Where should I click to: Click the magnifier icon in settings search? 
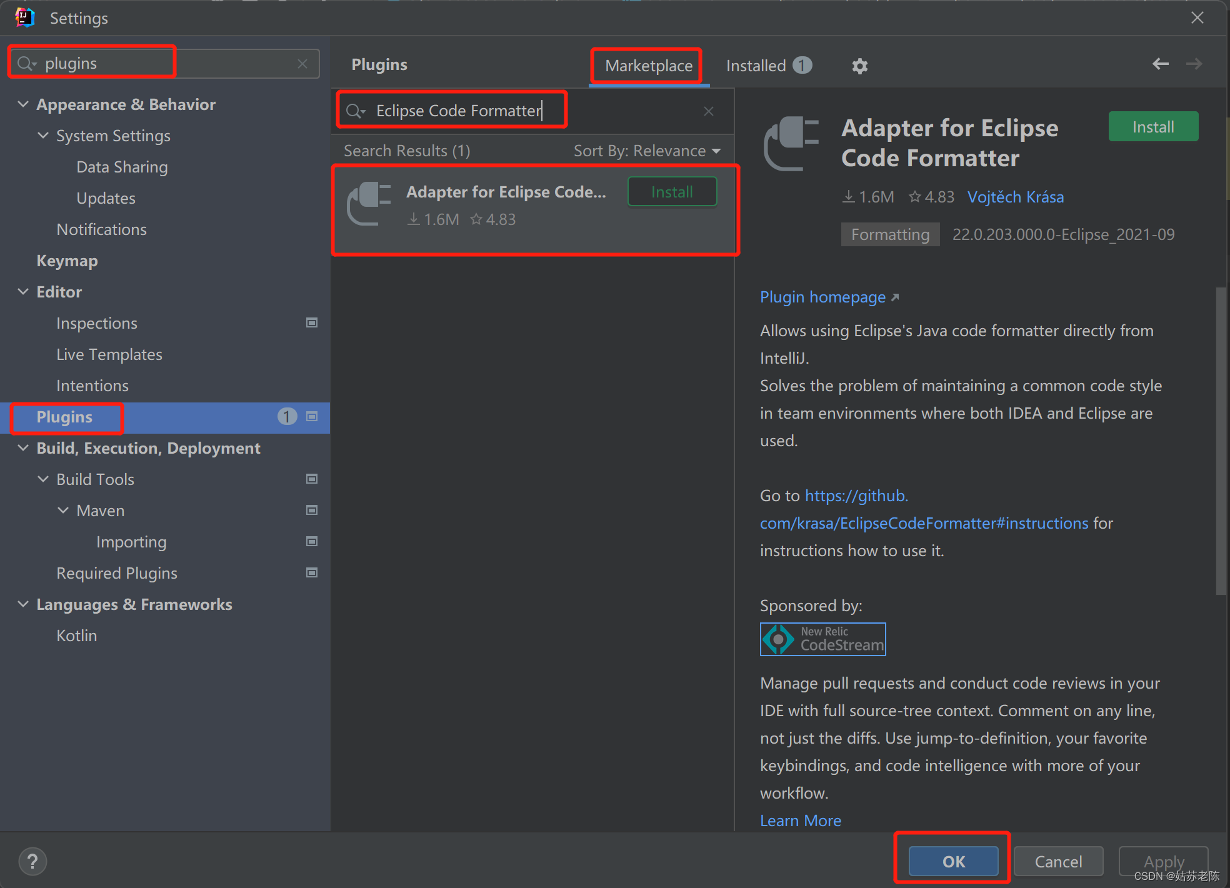(x=26, y=63)
